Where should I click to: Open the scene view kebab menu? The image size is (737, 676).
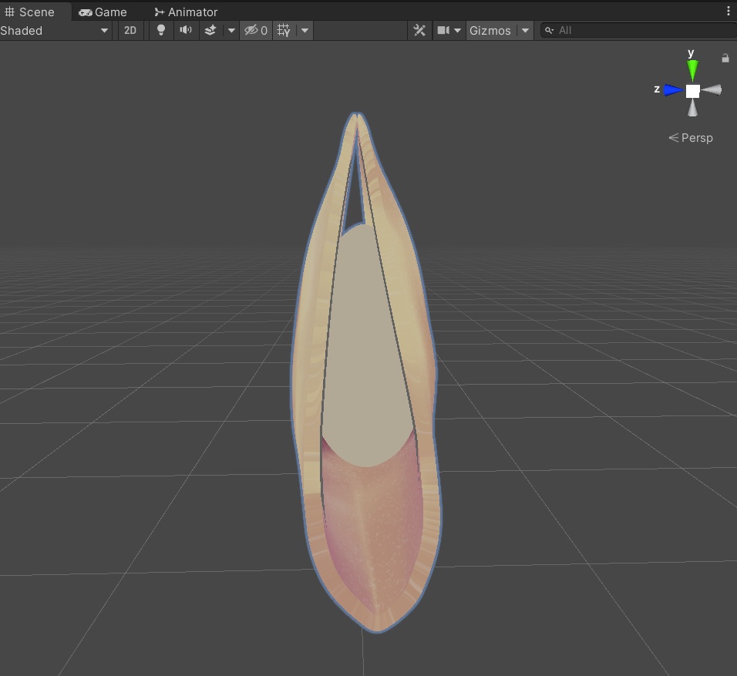point(728,12)
